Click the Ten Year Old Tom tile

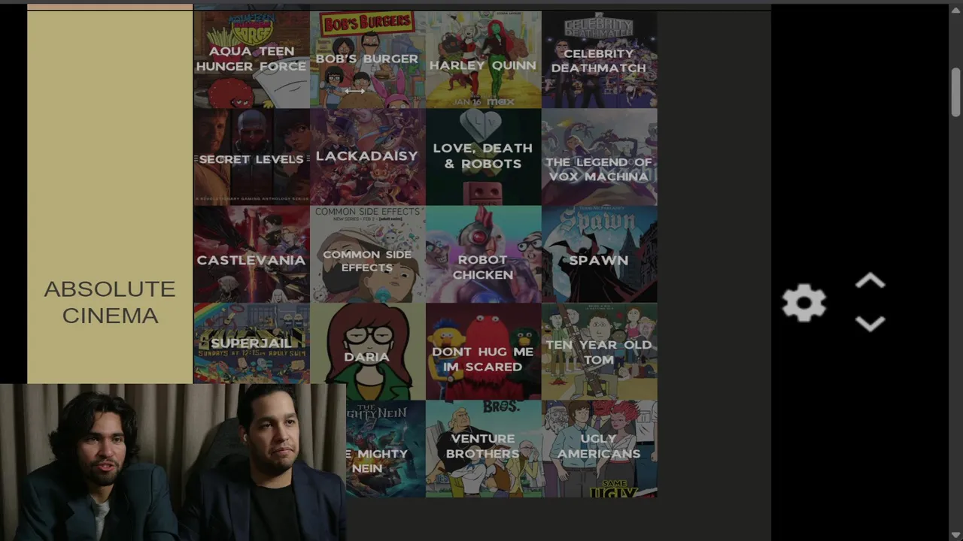click(x=599, y=351)
